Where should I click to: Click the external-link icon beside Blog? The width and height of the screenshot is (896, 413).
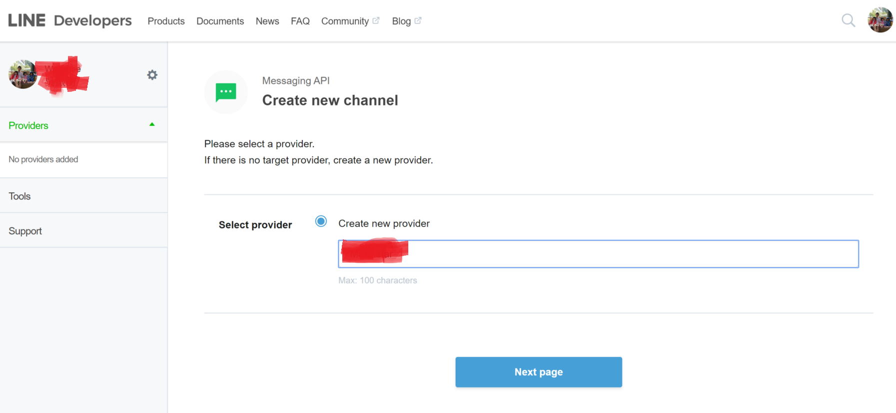pos(418,20)
